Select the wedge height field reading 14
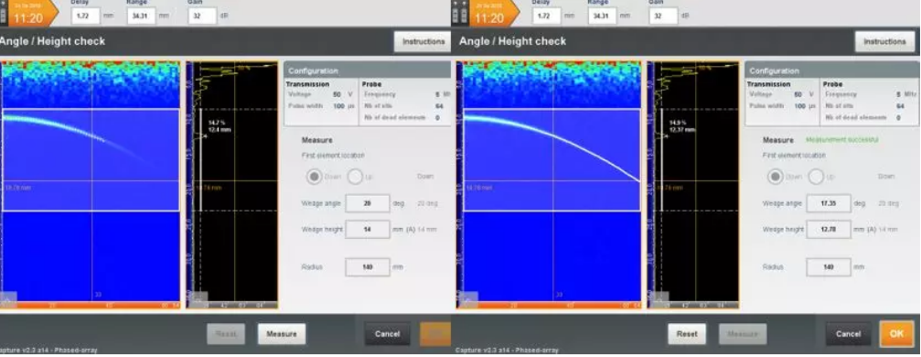Viewport: 921px width, 357px height. click(x=368, y=230)
